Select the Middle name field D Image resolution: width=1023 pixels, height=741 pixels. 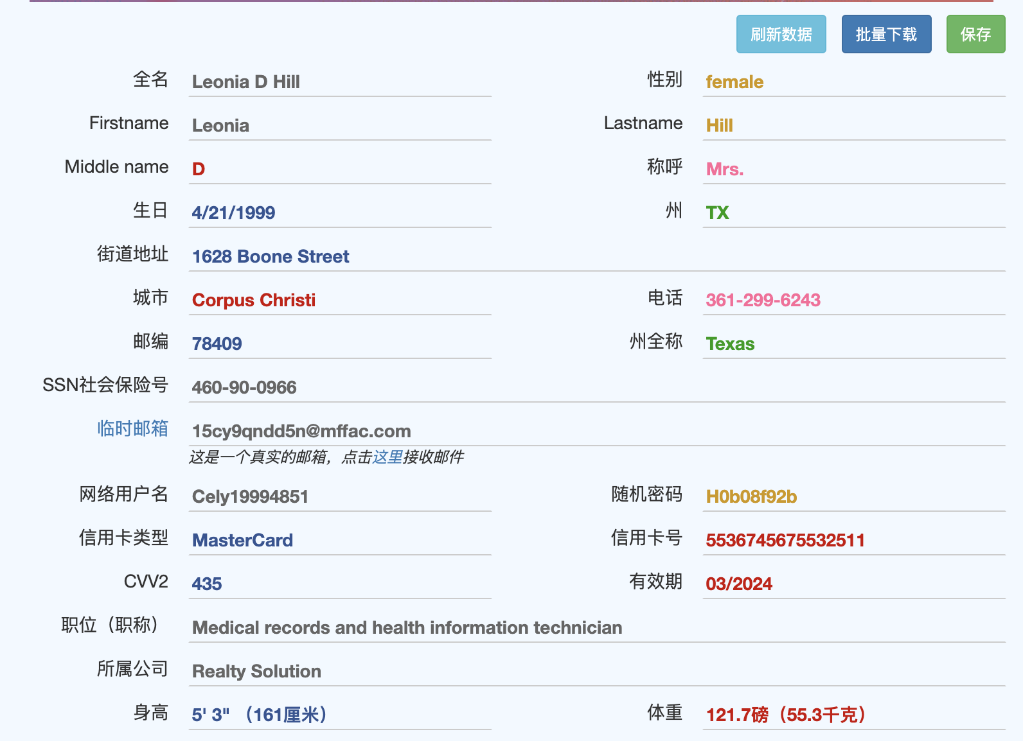[x=340, y=169]
